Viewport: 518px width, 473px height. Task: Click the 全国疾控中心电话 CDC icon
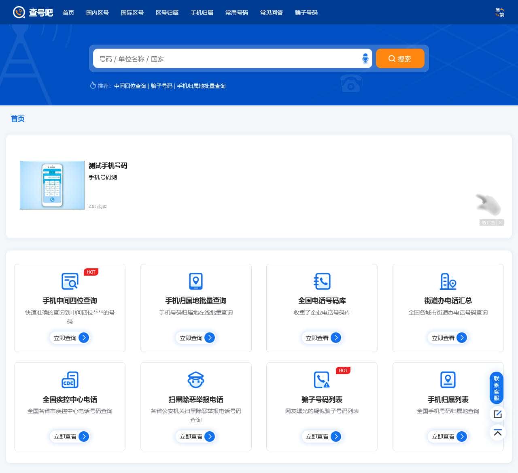70,380
